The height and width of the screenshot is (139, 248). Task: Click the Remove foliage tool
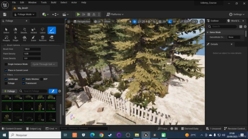(x=43, y=38)
